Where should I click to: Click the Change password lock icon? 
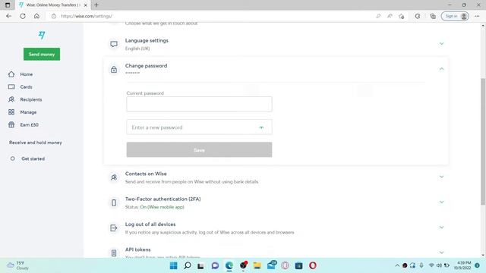[x=114, y=69]
